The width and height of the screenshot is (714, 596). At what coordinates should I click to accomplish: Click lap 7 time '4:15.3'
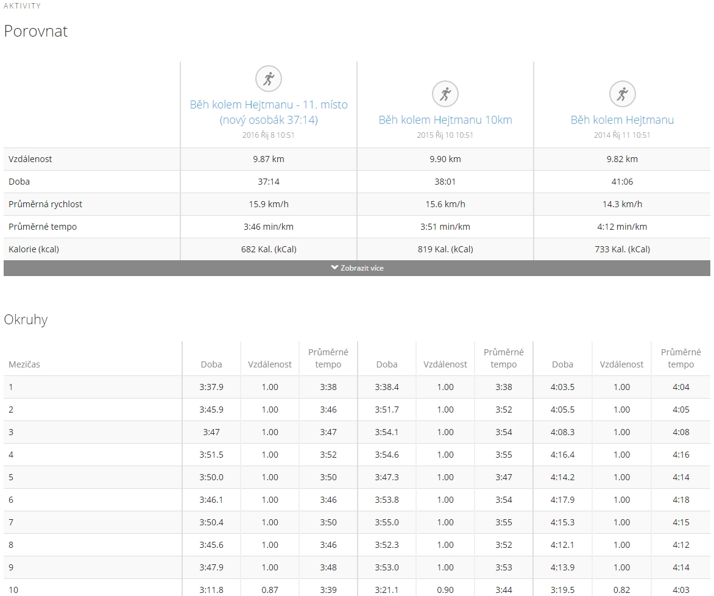562,522
